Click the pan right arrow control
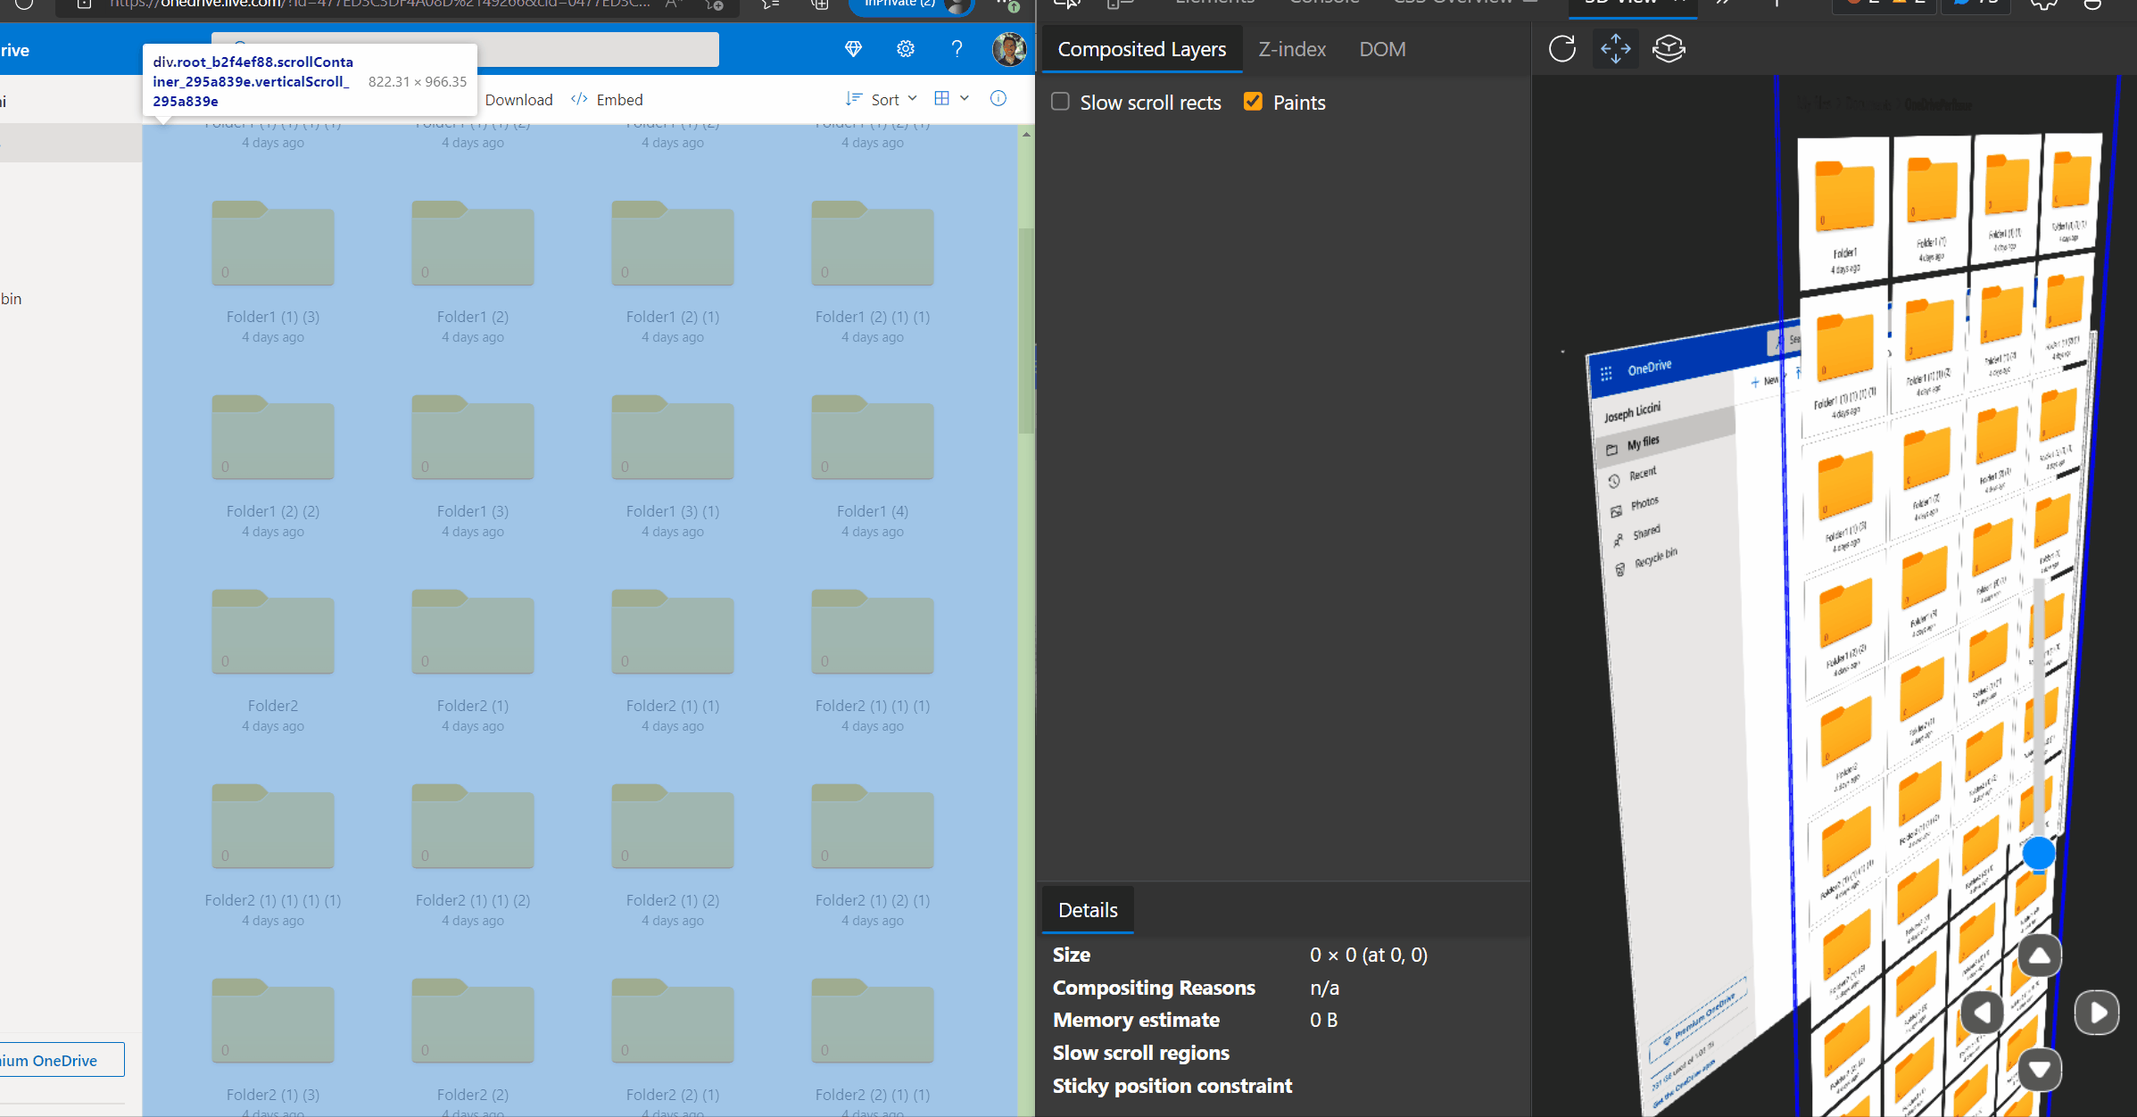 coord(2097,1013)
